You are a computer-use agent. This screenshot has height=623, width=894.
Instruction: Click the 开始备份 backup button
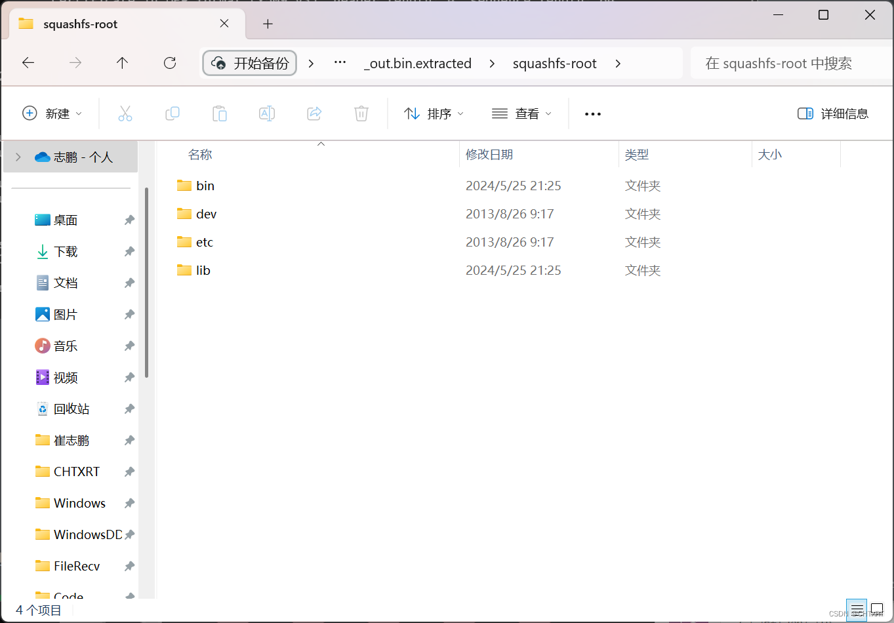pyautogui.click(x=250, y=64)
